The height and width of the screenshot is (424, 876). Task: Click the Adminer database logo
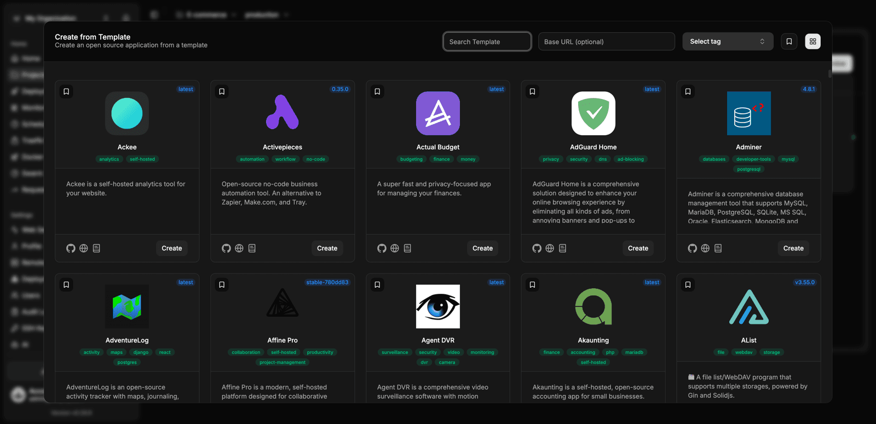point(749,113)
